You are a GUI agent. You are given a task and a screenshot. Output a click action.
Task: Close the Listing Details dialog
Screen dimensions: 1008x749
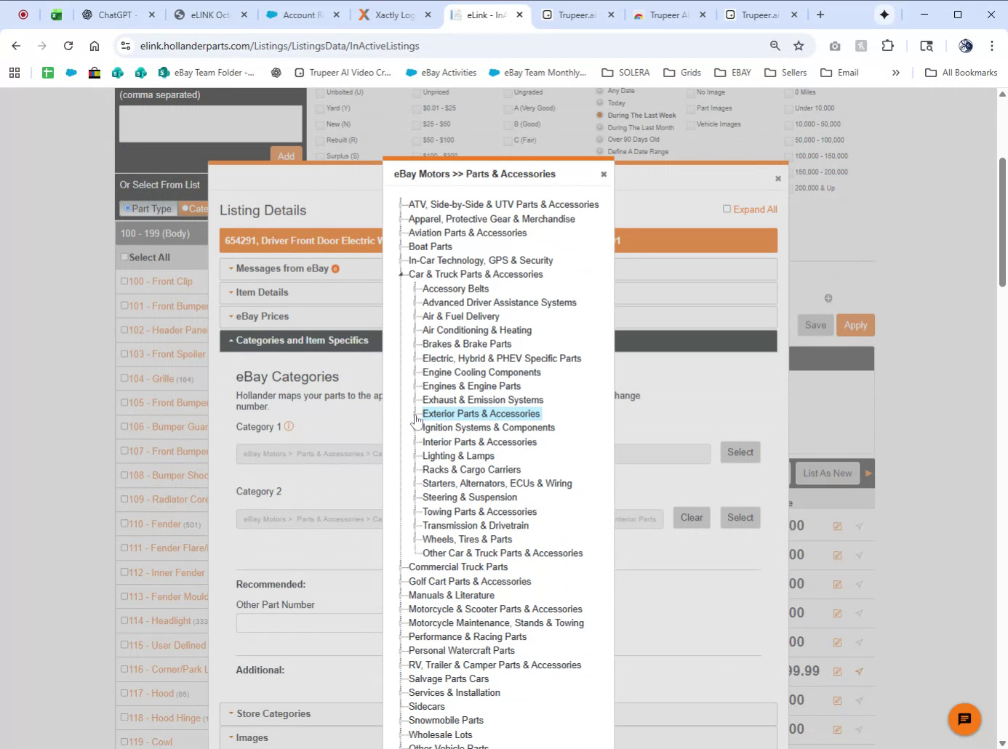coord(778,179)
